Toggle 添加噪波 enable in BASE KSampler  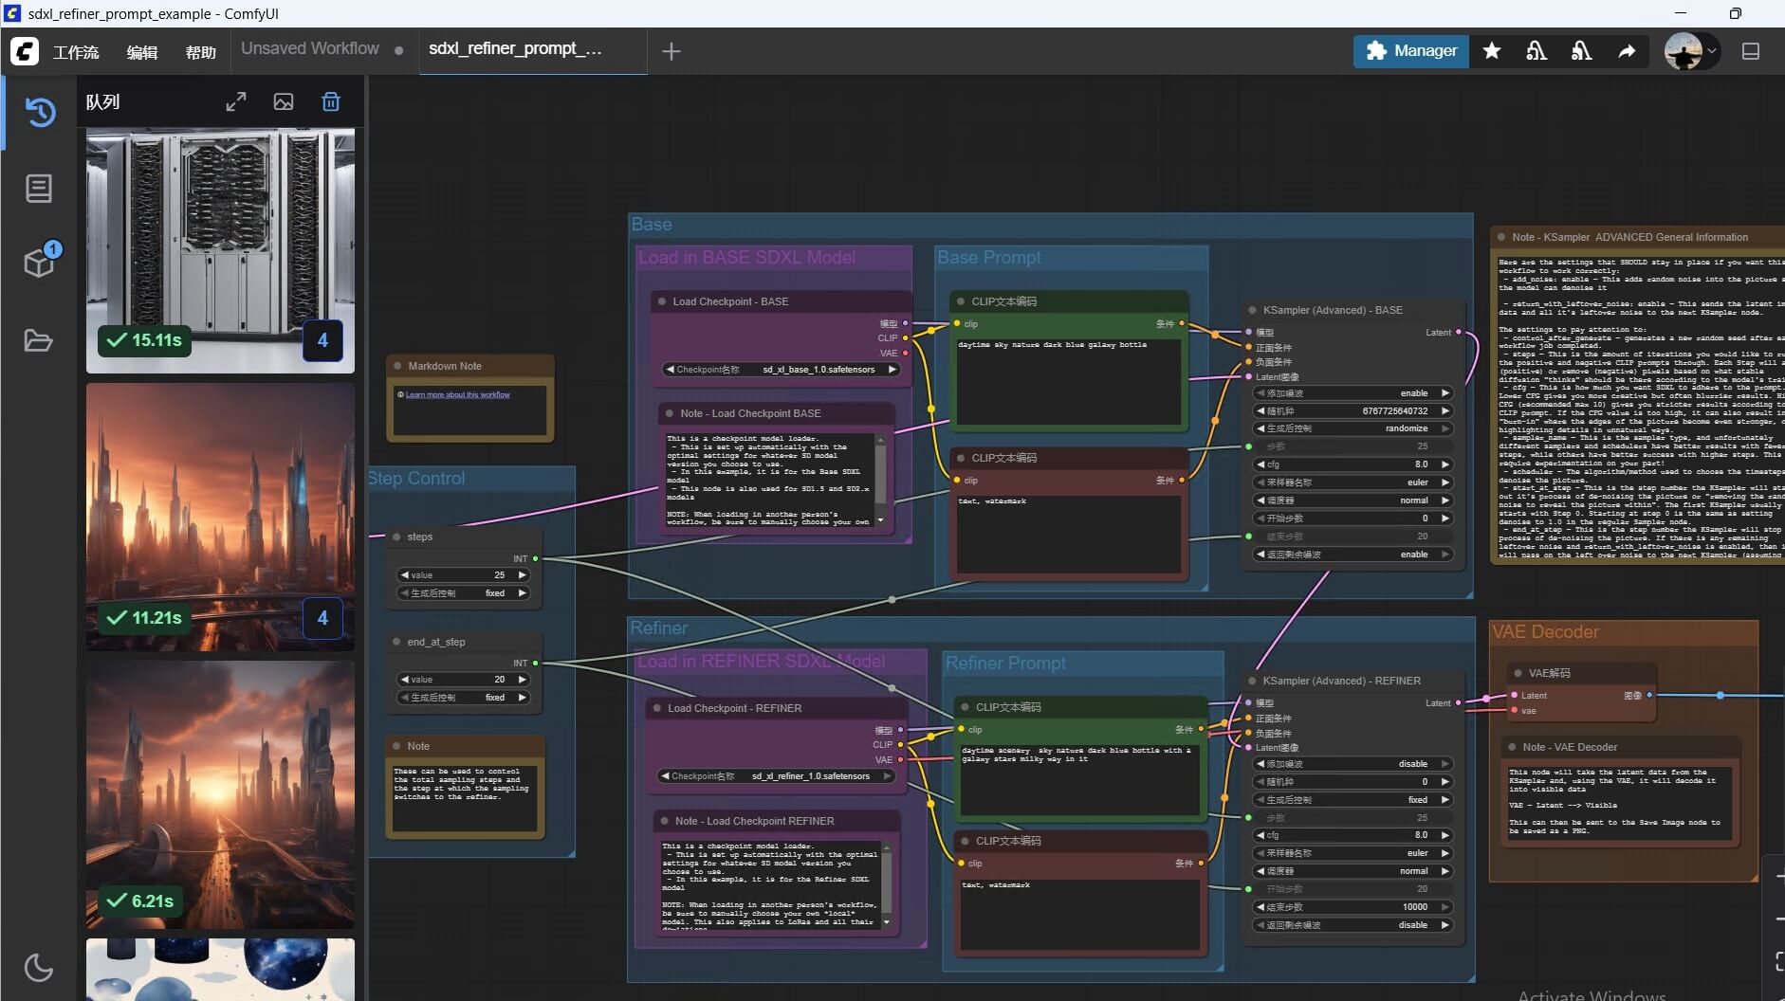click(1353, 393)
